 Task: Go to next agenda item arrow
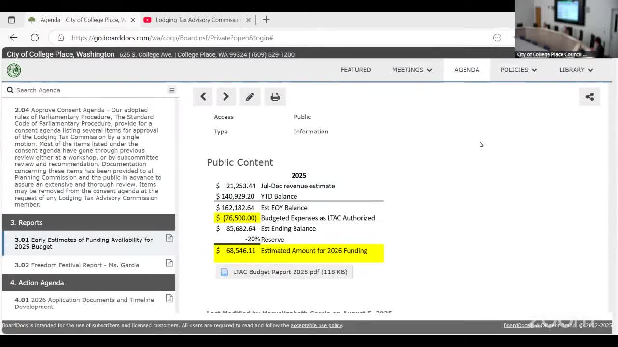coord(225,97)
